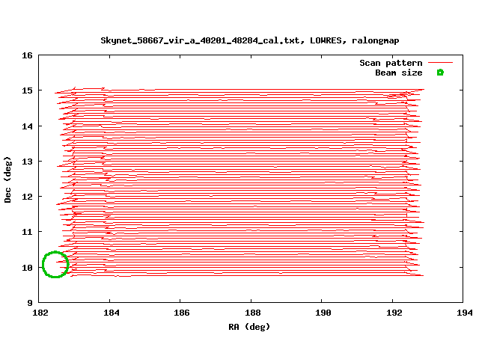
Task: Click the green beam size legend marker
Action: click(440, 73)
